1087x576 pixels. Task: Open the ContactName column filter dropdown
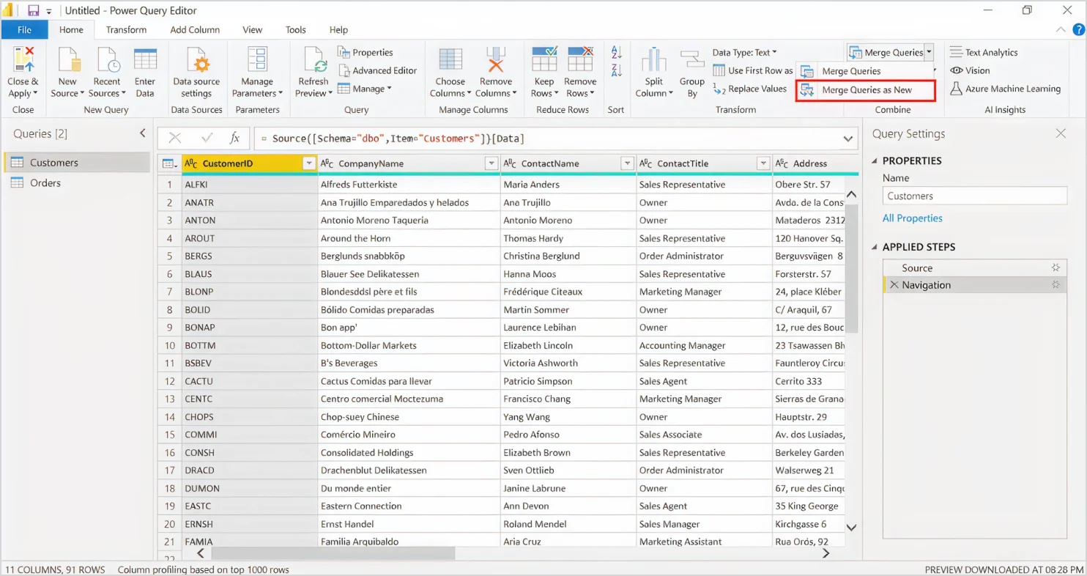(x=627, y=163)
